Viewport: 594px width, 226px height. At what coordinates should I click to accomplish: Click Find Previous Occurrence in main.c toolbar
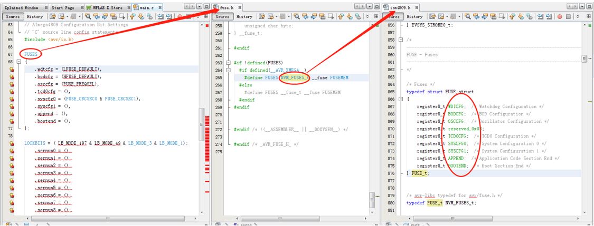point(96,17)
